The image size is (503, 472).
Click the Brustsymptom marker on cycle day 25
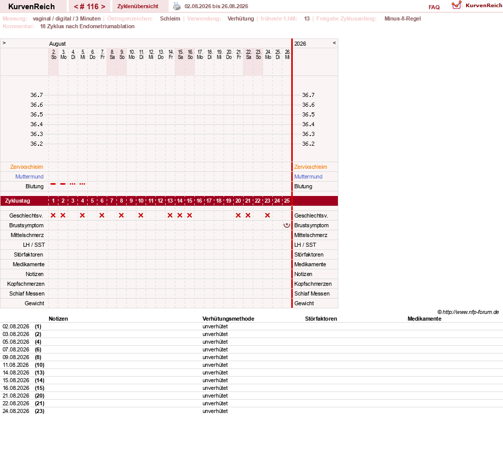tap(287, 225)
